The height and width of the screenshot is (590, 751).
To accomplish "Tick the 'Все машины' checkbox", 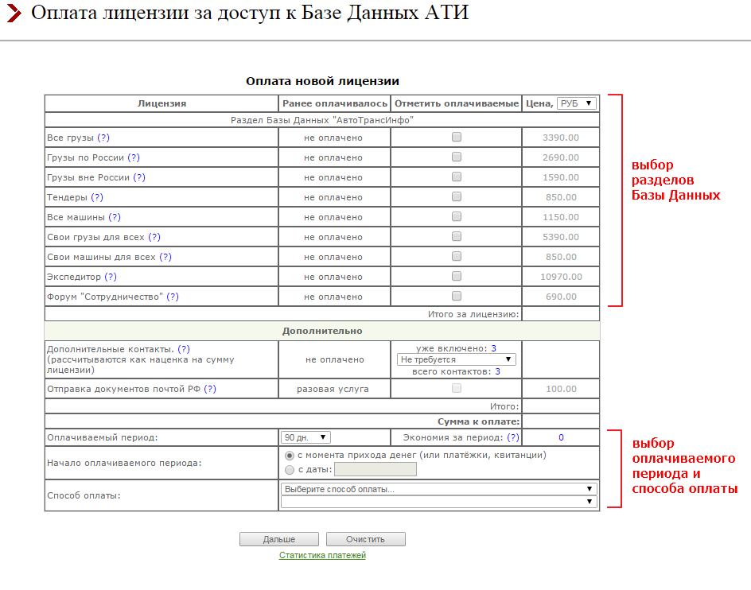I will (x=457, y=216).
